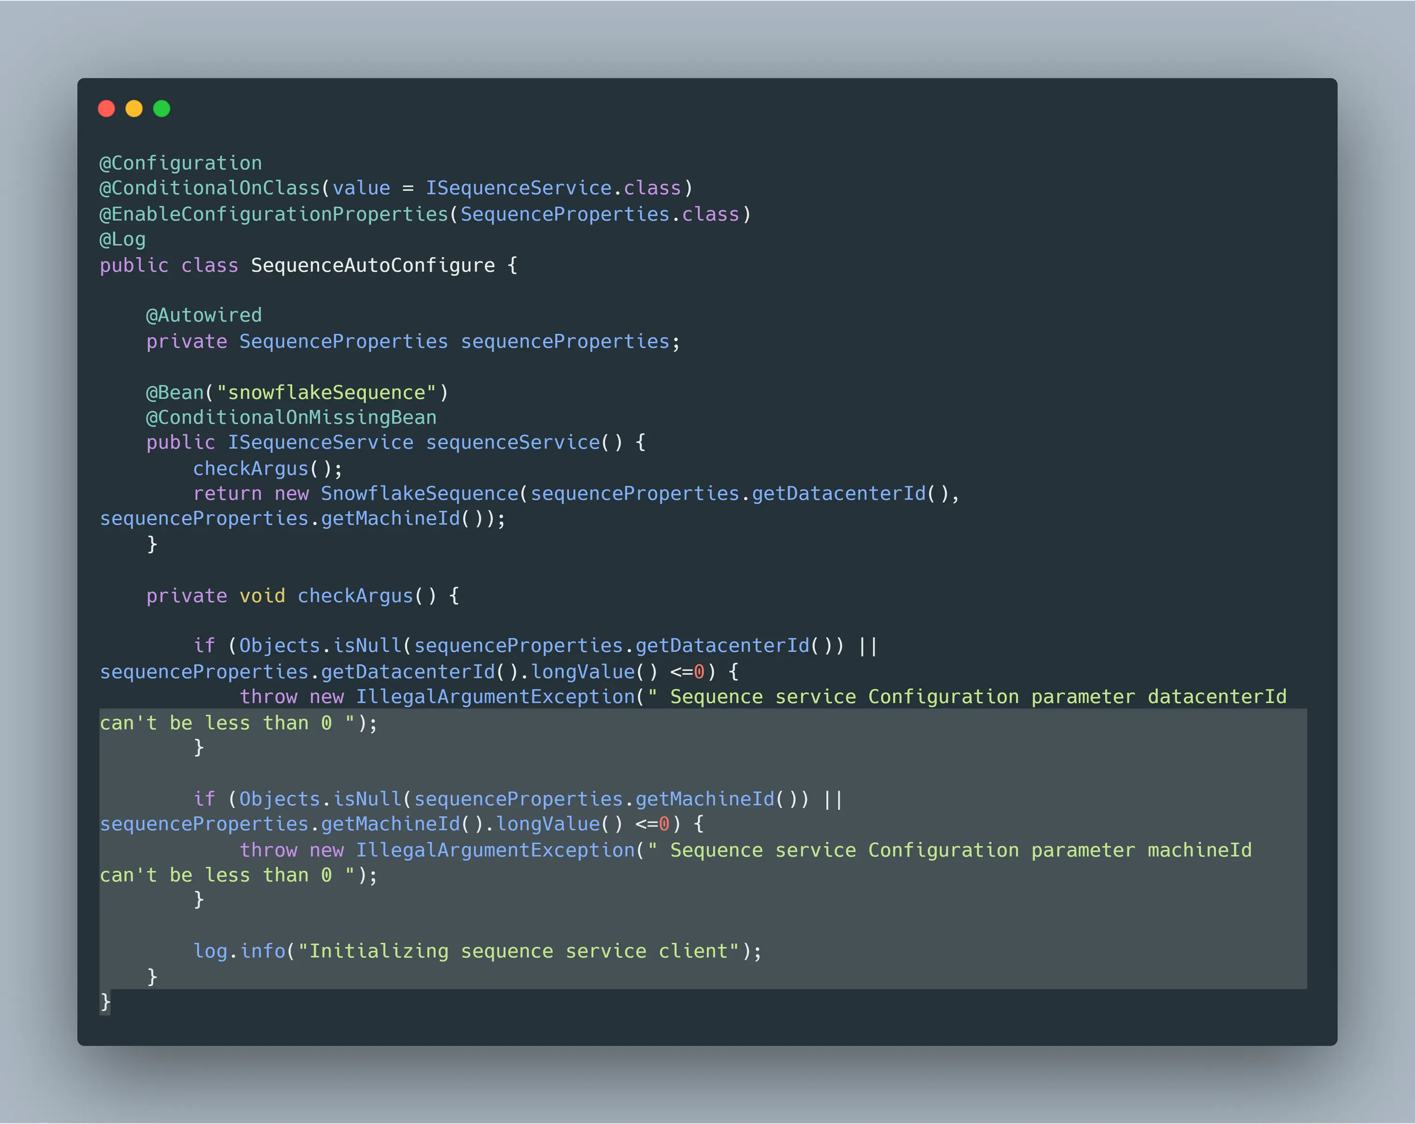
Task: Click the @EnableConfigurationProperties annotation
Action: click(x=274, y=214)
